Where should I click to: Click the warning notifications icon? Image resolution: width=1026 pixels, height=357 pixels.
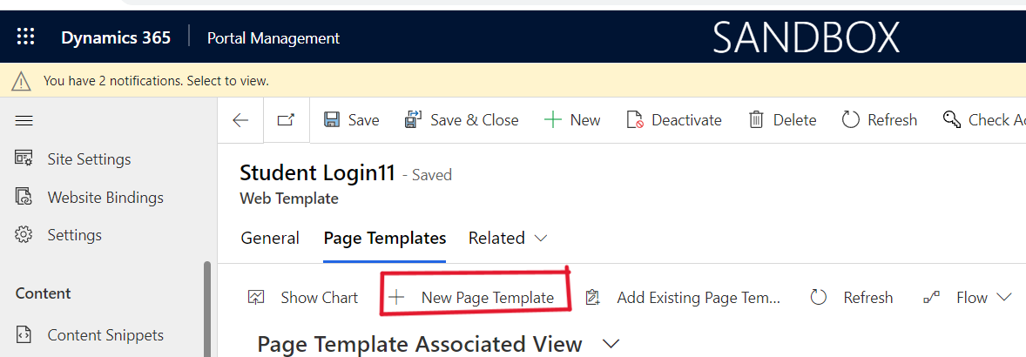coord(22,81)
